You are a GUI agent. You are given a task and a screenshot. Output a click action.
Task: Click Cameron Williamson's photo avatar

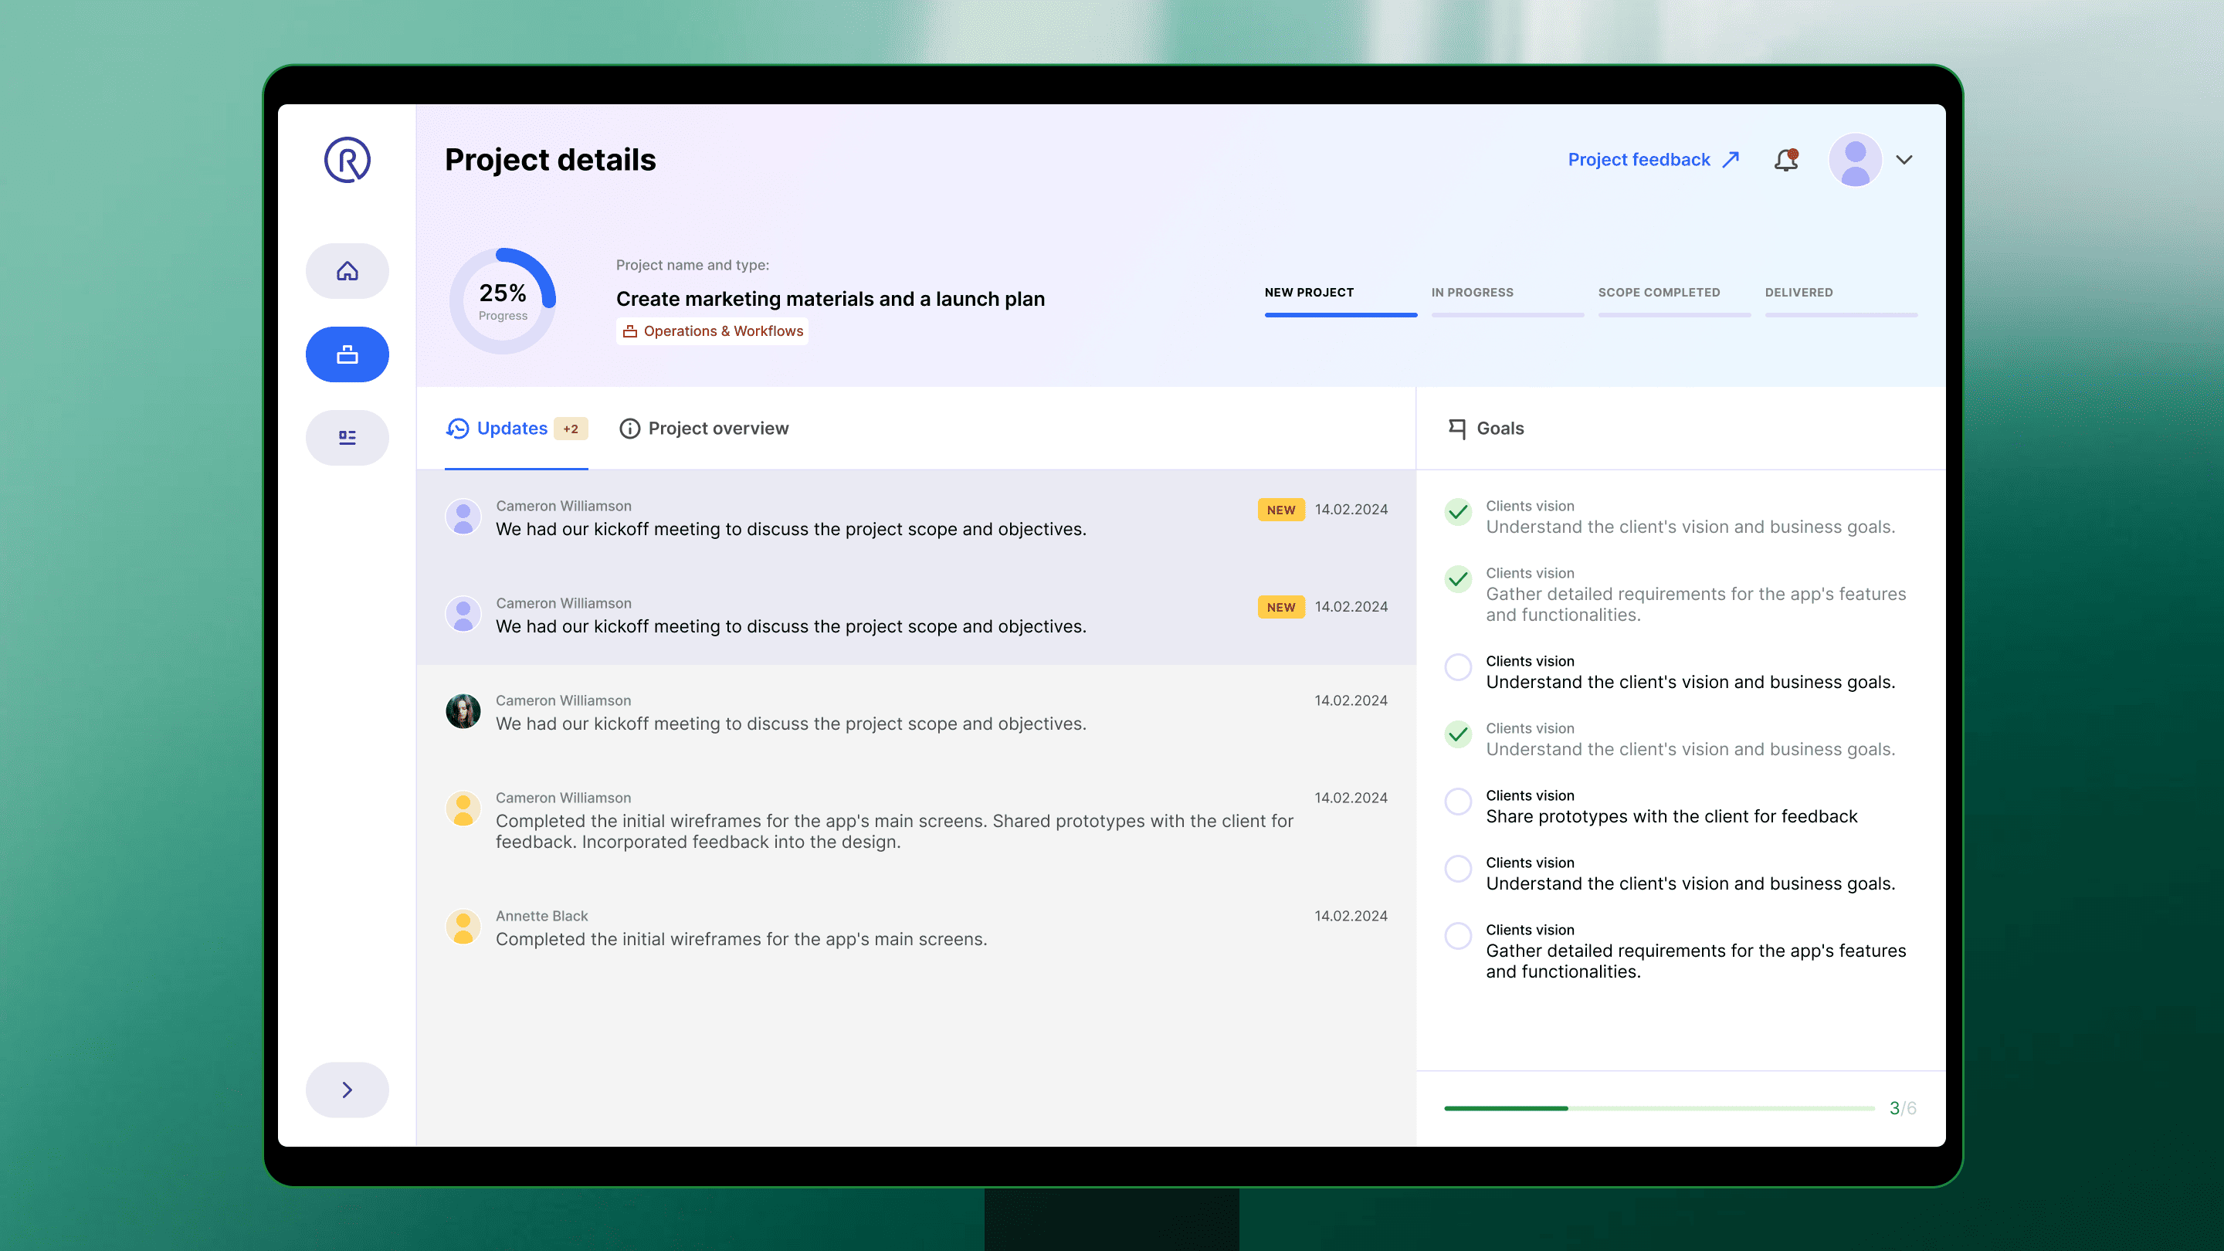[x=463, y=711]
